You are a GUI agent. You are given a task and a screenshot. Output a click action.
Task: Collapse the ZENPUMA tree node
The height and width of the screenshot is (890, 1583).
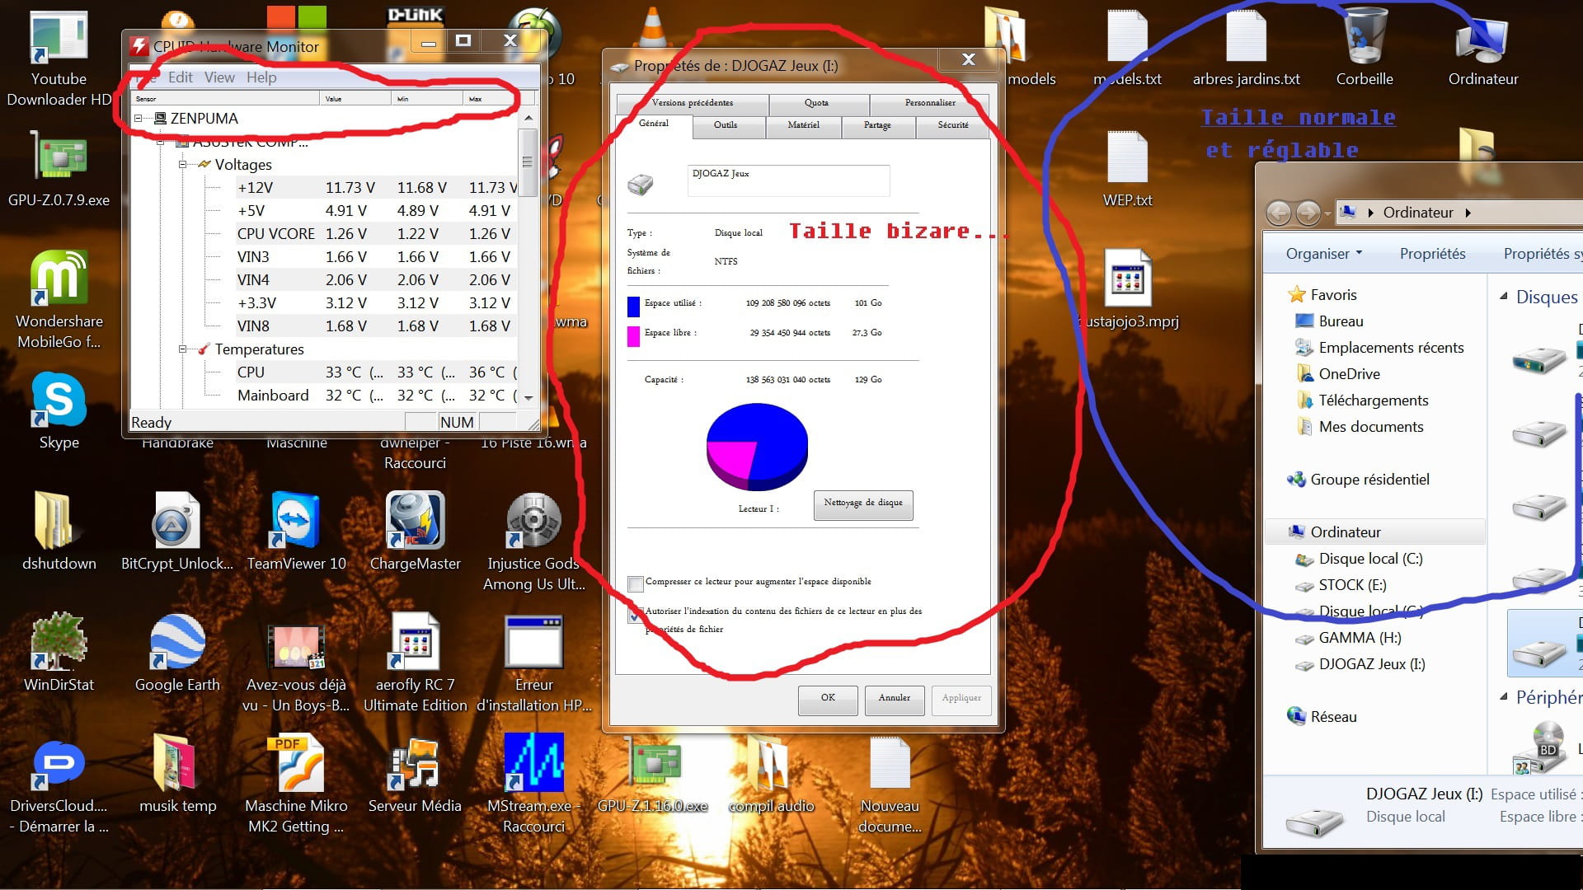(x=138, y=119)
